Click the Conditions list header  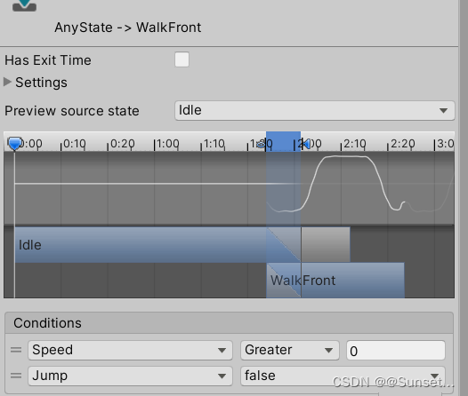[229, 323]
